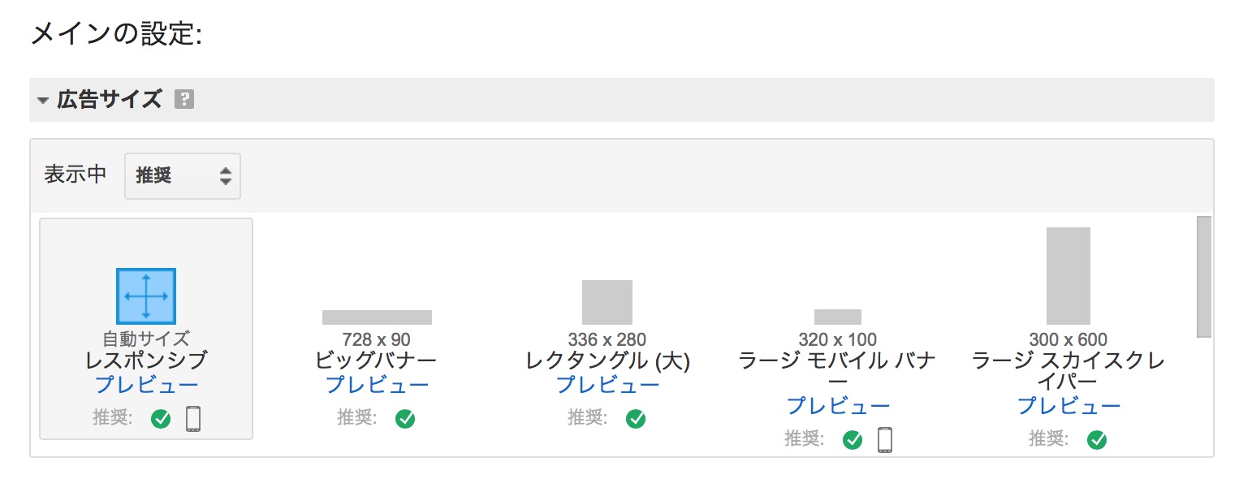Click the help question mark beside 広告サイズ
This screenshot has height=492, width=1252.
[185, 100]
